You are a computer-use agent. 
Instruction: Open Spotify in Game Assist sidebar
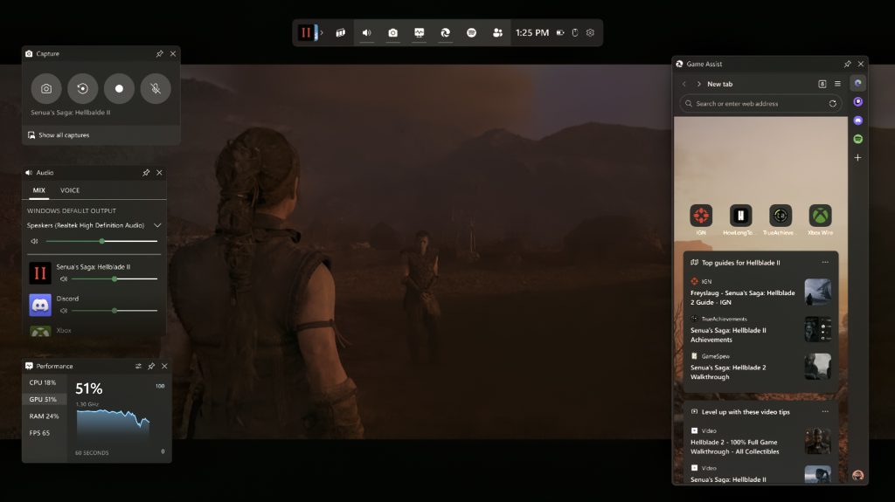[858, 139]
